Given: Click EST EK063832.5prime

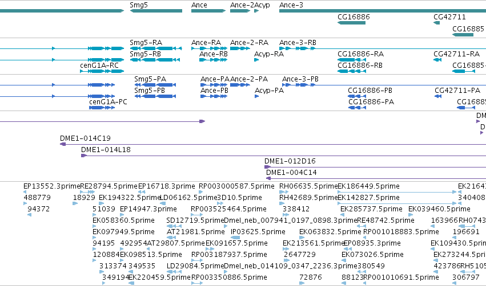Looking at the screenshot, I should tap(330, 232).
